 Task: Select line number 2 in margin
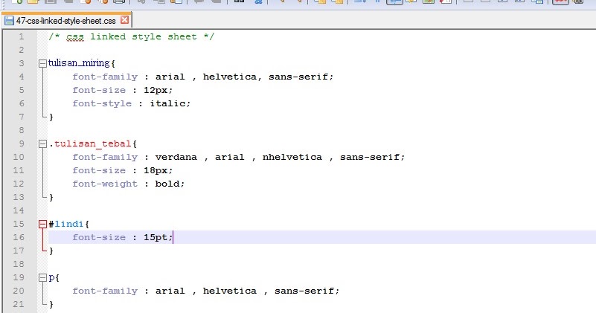tap(22, 50)
